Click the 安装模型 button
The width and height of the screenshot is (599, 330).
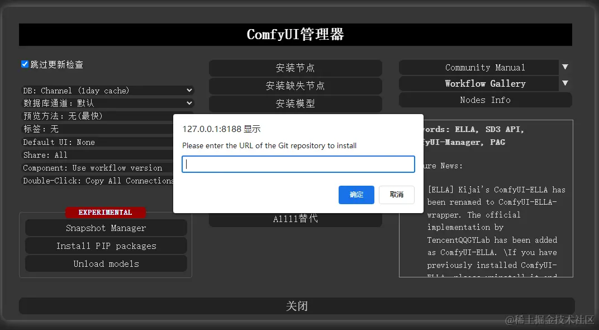coord(295,103)
